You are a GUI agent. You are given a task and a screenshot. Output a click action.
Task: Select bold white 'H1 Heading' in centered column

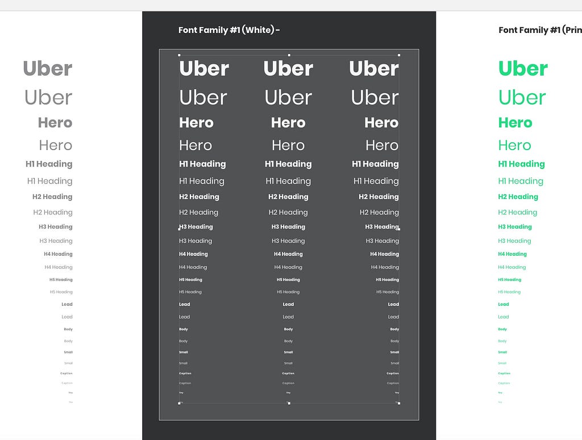pos(288,164)
